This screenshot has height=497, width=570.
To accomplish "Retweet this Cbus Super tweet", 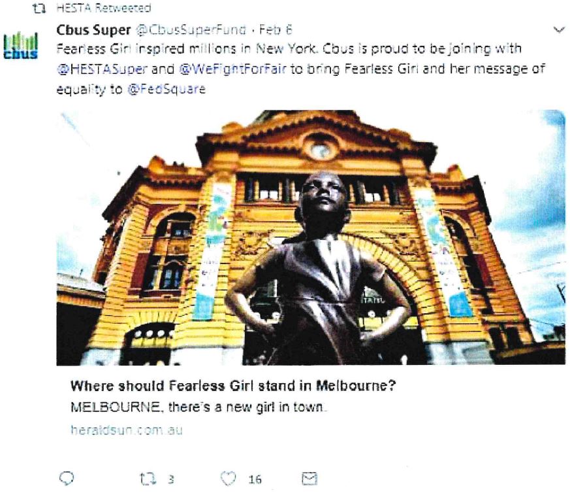I will click(x=148, y=479).
